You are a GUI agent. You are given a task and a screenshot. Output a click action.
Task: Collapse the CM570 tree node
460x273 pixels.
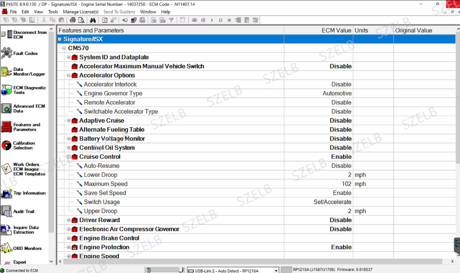64,48
